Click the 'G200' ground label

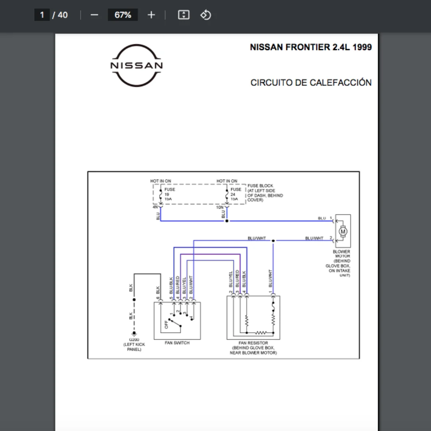click(x=134, y=340)
